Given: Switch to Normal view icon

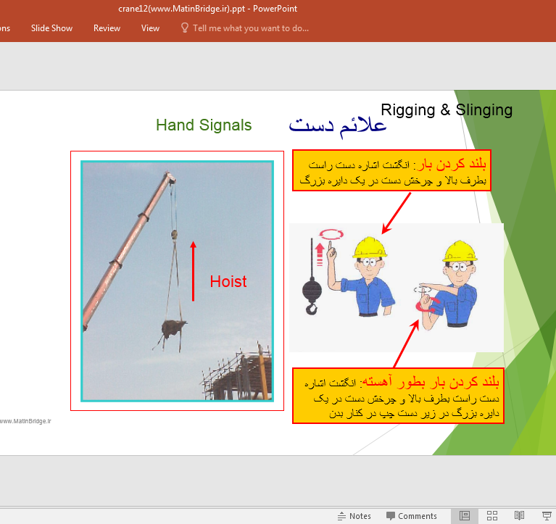Looking at the screenshot, I should 465,516.
